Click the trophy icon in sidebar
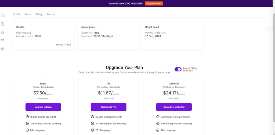Image resolution: width=275 pixels, height=135 pixels. point(3,41)
